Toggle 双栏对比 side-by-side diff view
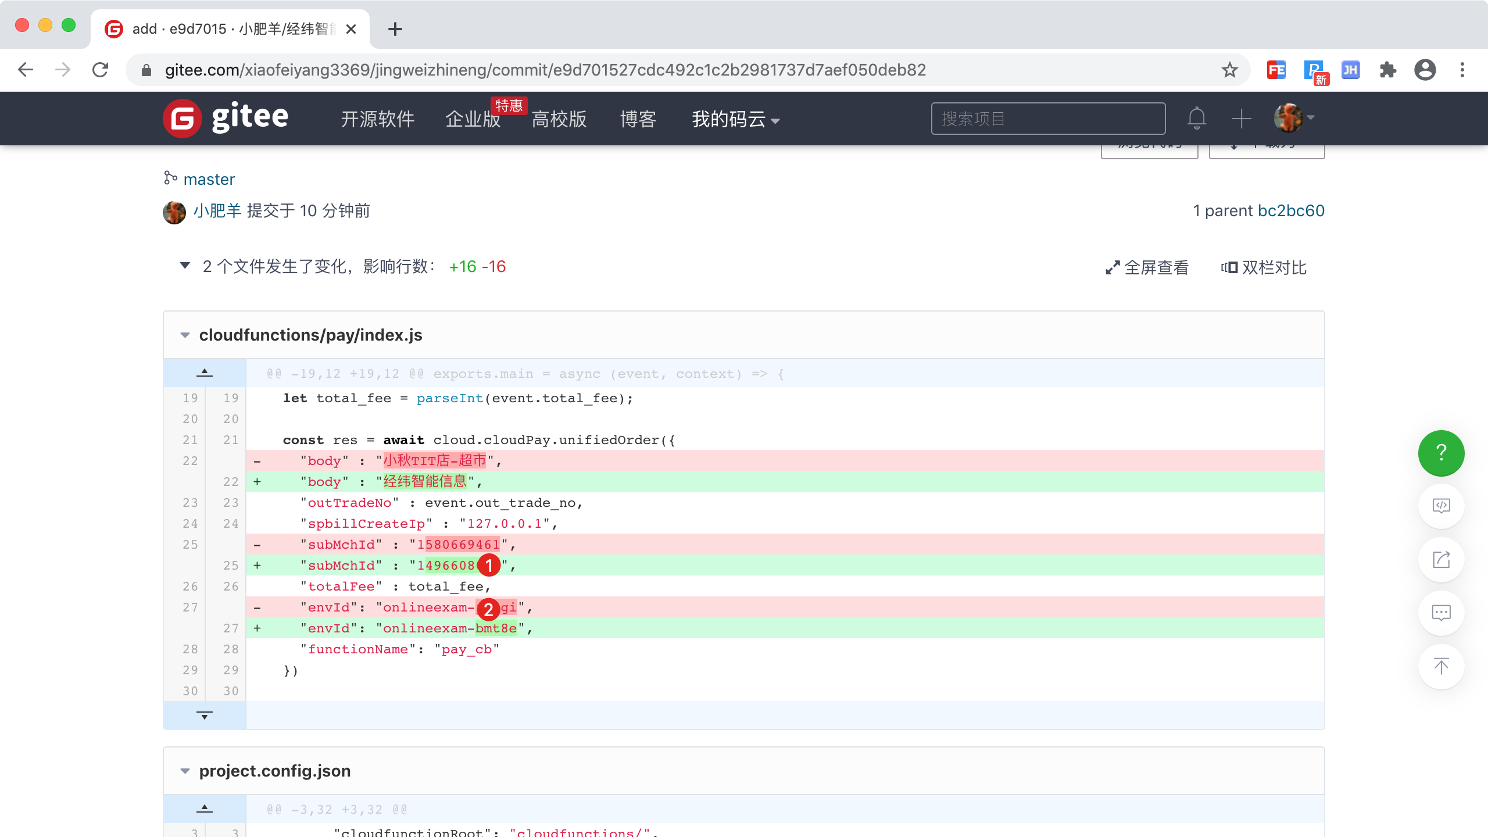1488x837 pixels. [x=1264, y=267]
